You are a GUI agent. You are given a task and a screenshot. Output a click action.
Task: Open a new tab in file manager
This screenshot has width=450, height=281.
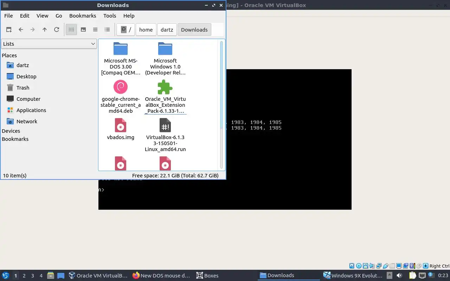click(9, 30)
